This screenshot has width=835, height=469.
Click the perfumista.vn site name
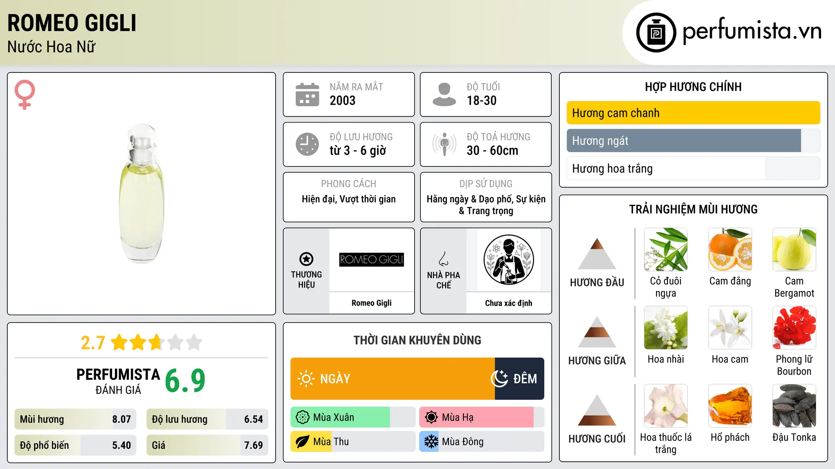(x=752, y=31)
